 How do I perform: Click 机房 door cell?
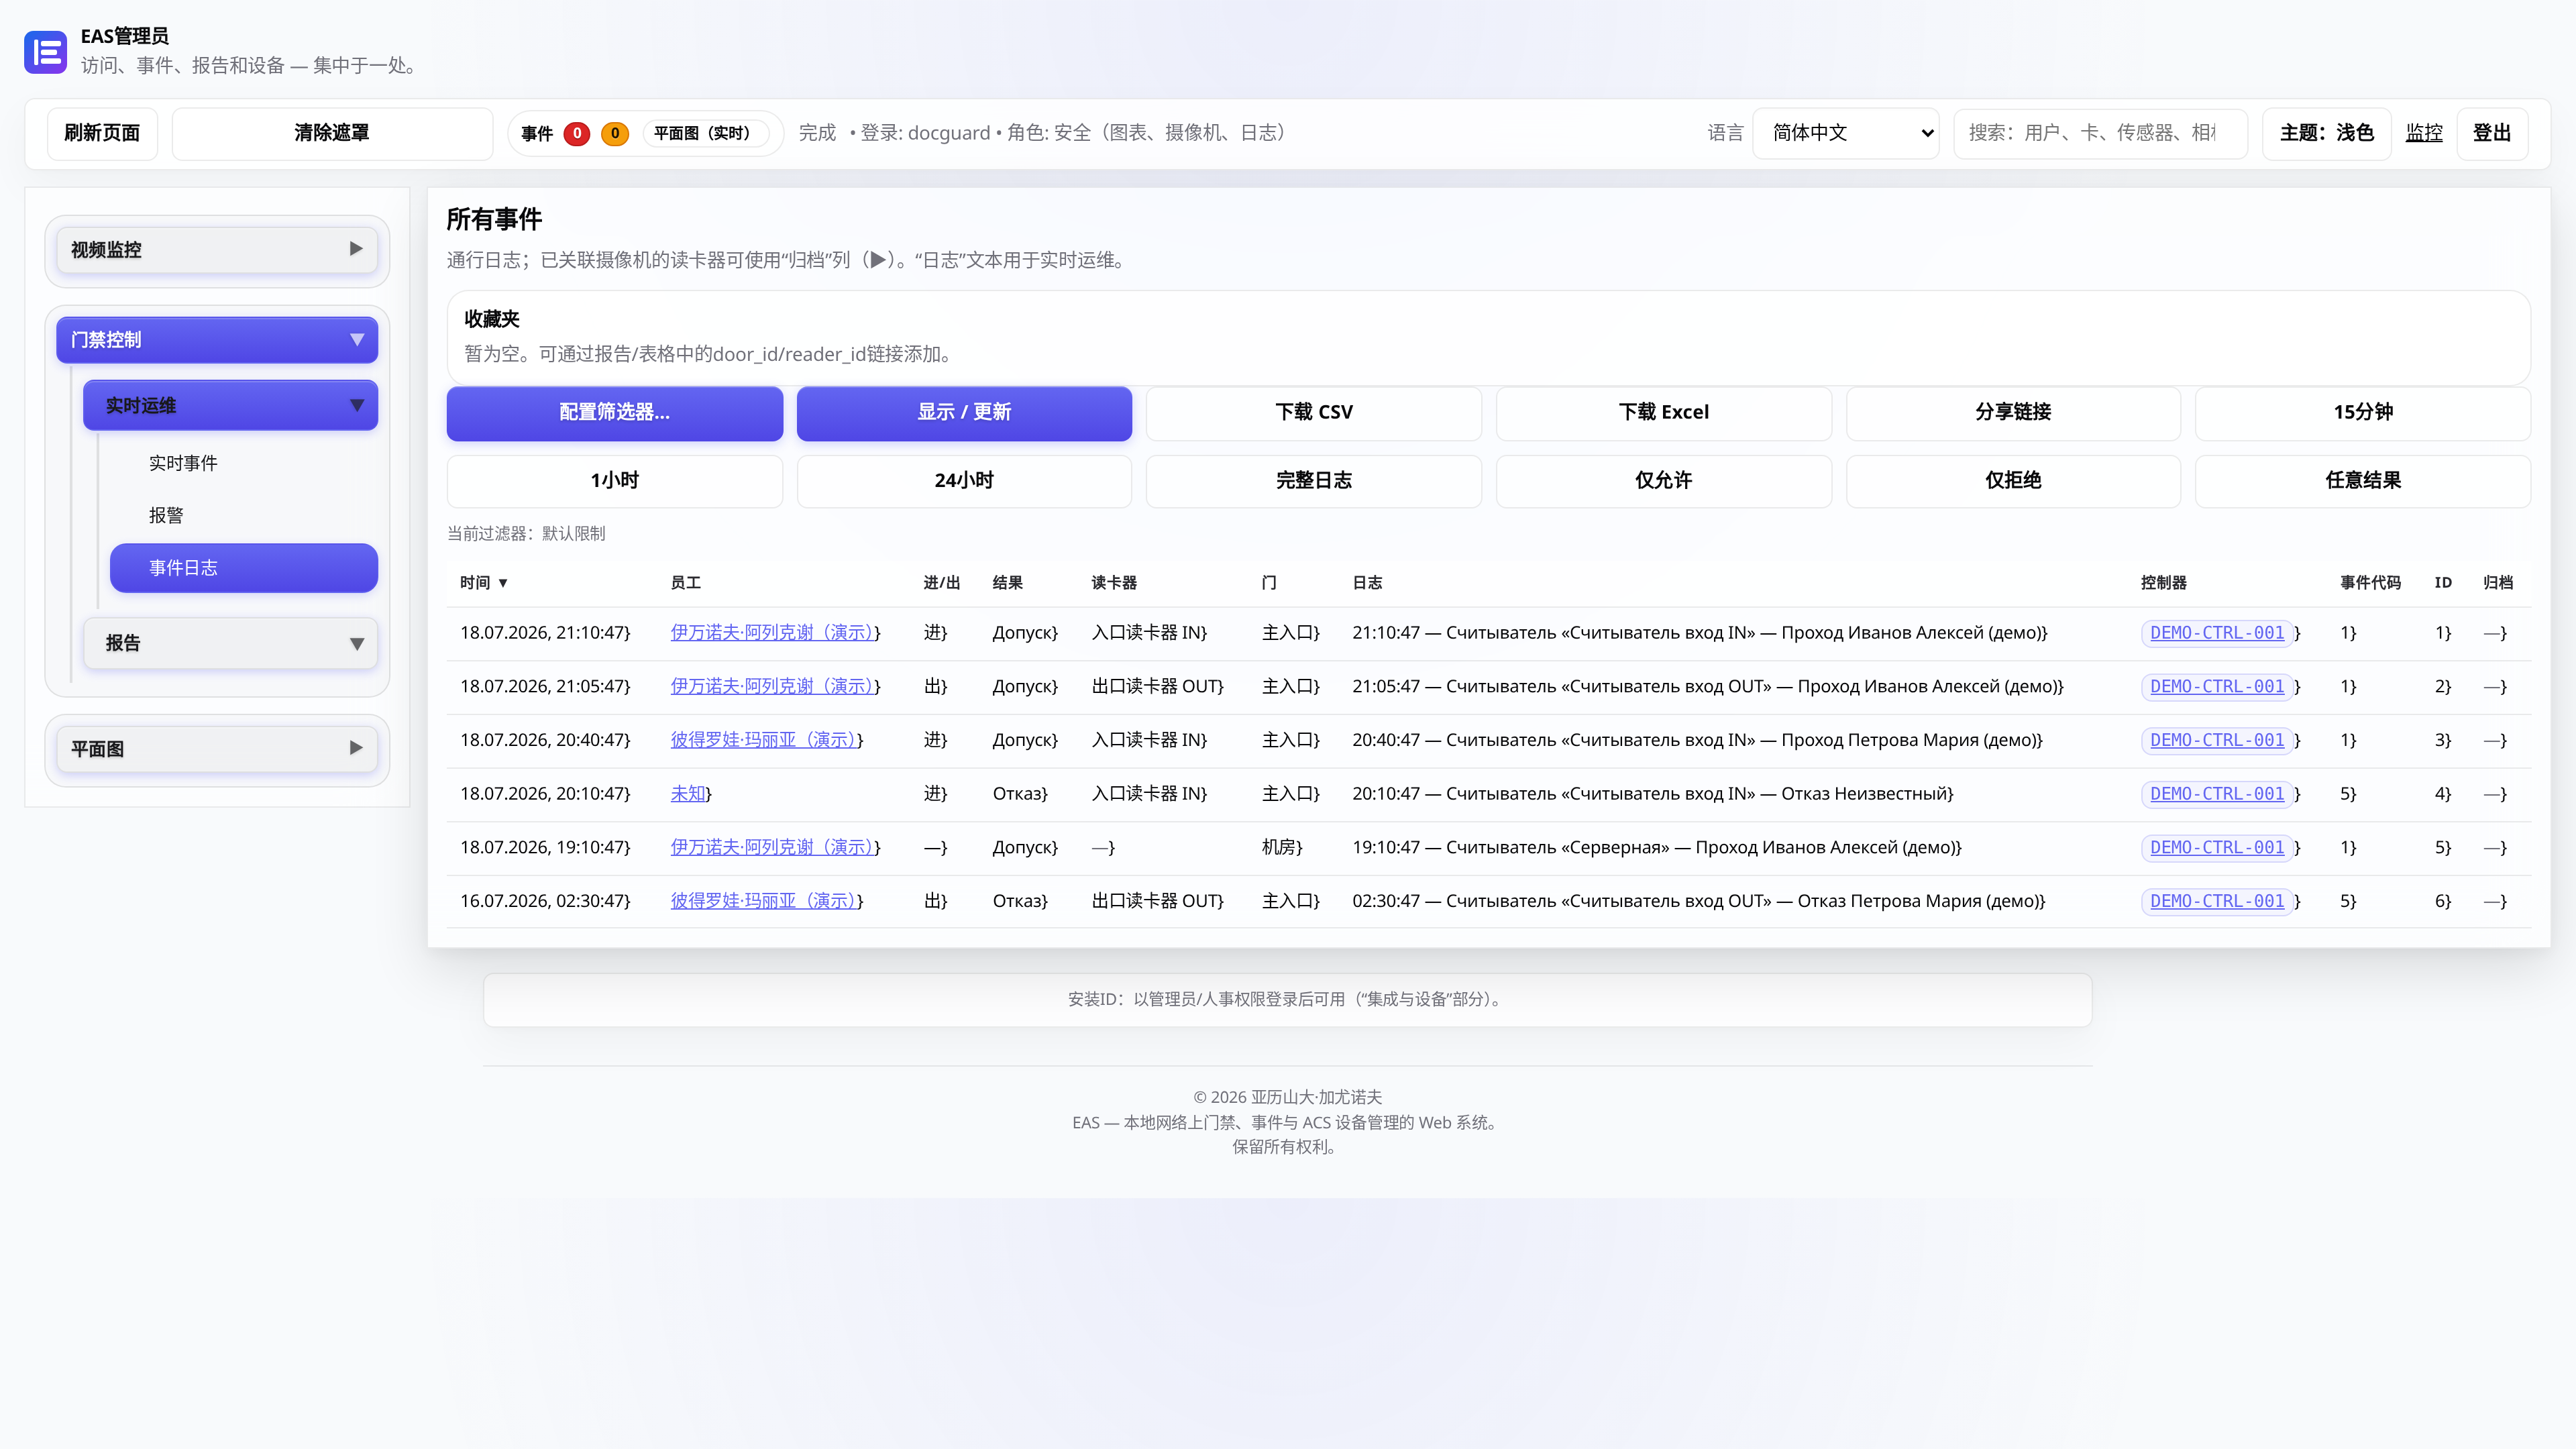tap(1282, 848)
